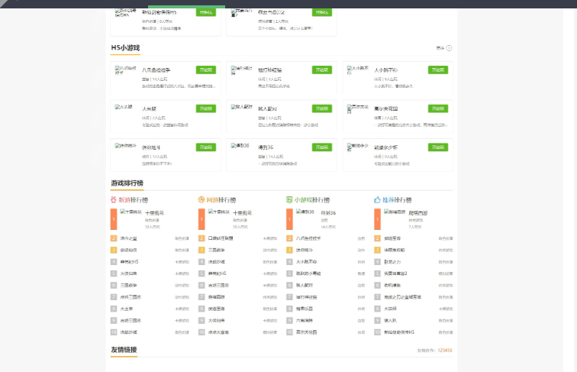Open 大主宰 in 新游排行榜
This screenshot has width=577, height=372.
pos(127,309)
